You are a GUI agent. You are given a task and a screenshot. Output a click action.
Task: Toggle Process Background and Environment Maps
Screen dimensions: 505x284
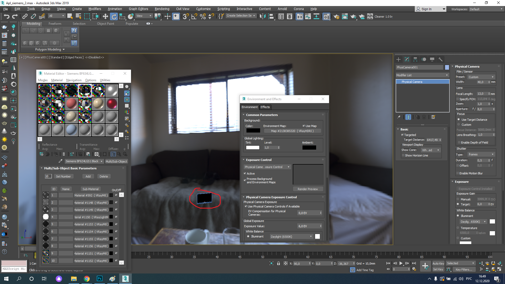click(x=245, y=180)
